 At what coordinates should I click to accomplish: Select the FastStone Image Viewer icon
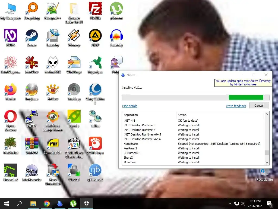(x=53, y=121)
